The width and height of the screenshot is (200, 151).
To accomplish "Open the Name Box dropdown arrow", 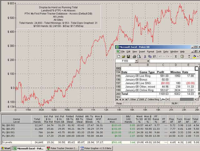I will (136, 61).
